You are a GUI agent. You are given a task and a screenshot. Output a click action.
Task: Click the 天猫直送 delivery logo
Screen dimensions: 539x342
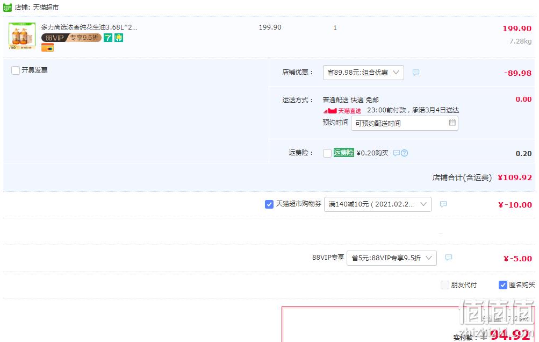342,111
